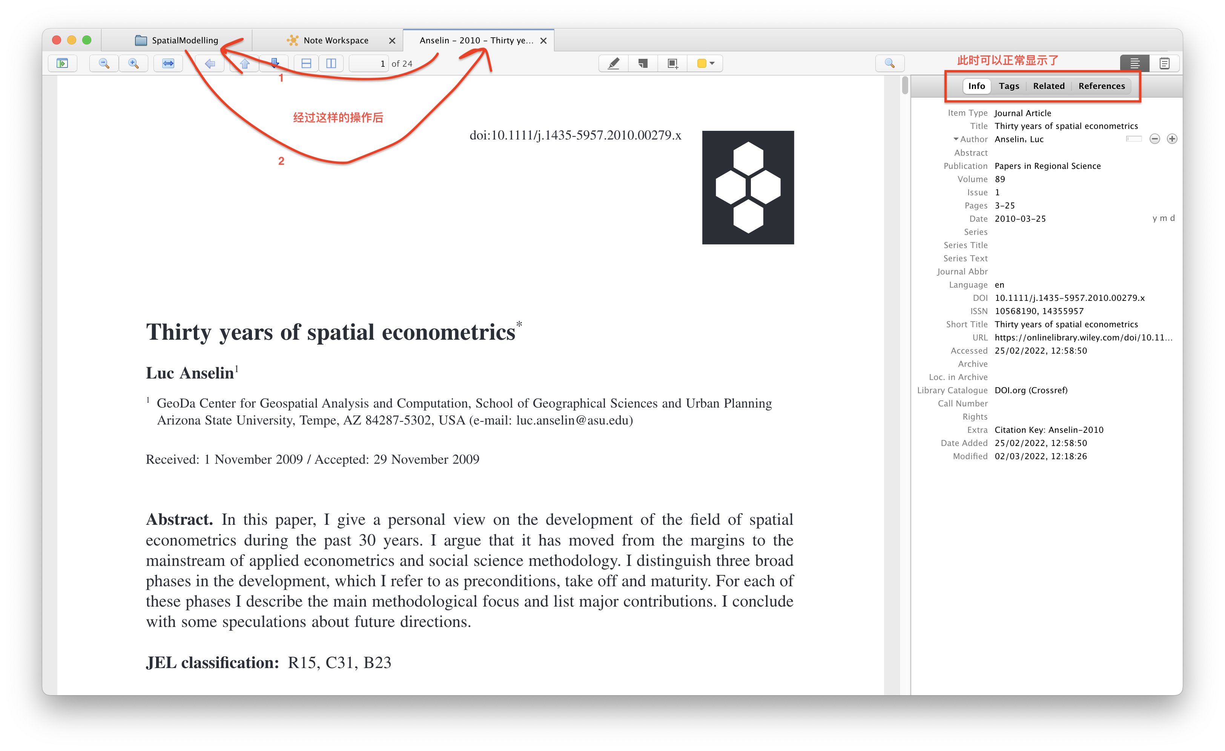Switch to the Info tab
This screenshot has width=1225, height=751.
click(976, 86)
